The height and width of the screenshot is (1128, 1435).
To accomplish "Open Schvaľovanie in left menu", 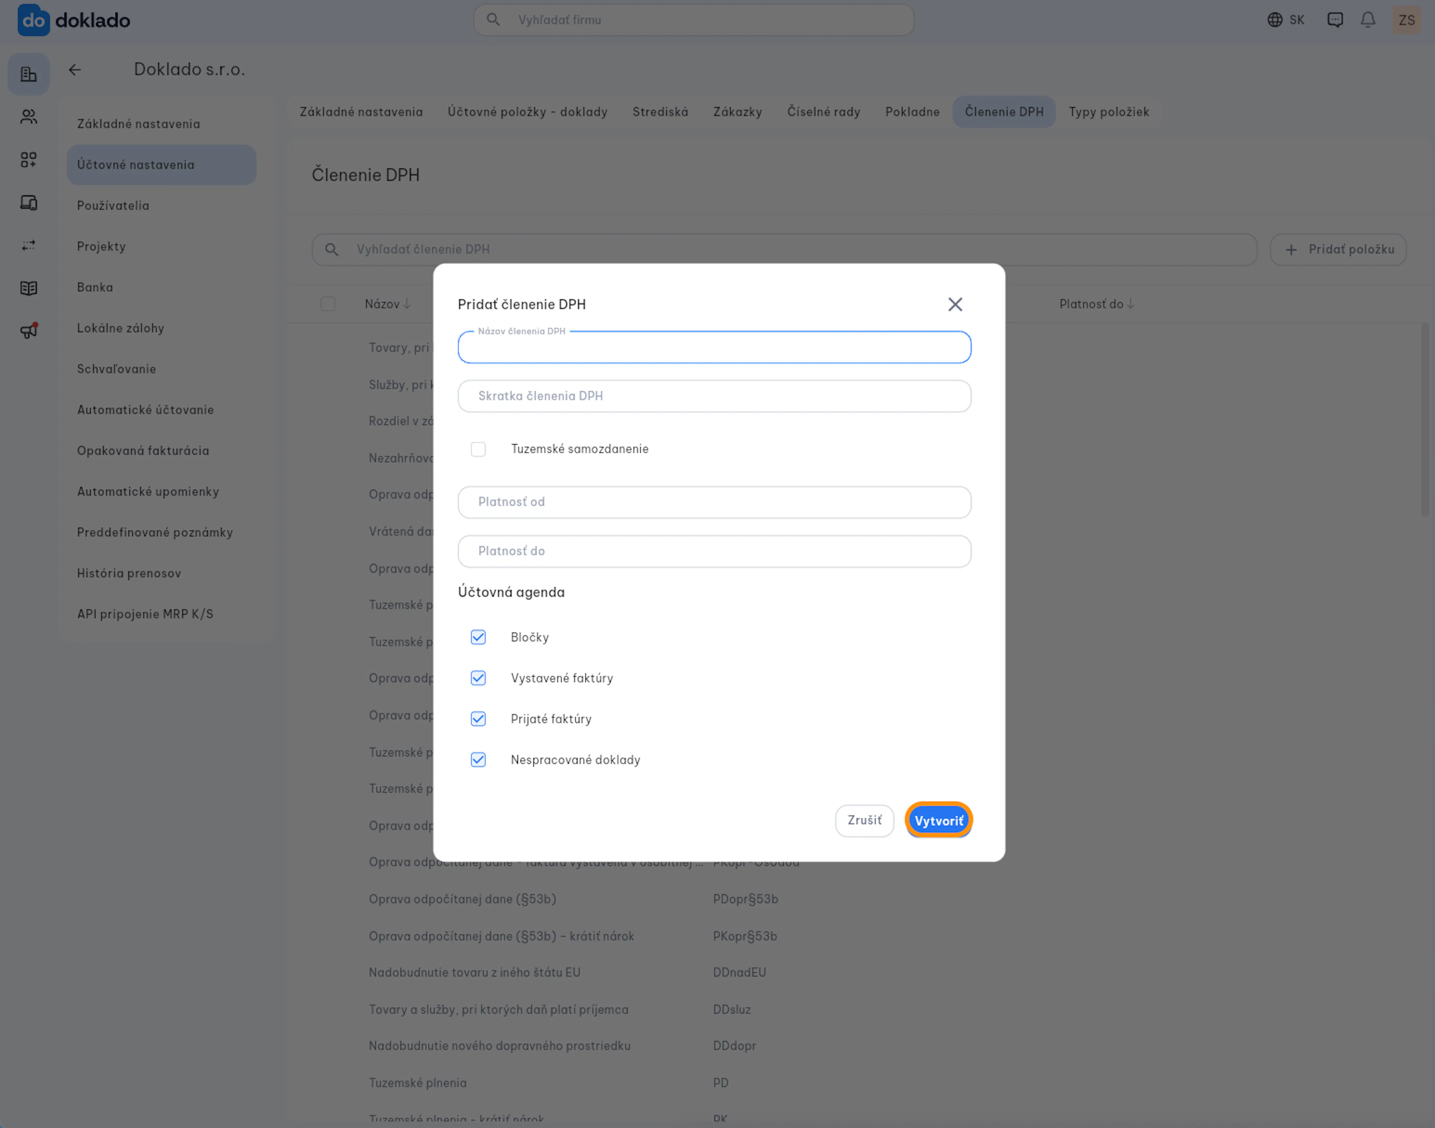I will click(161, 369).
